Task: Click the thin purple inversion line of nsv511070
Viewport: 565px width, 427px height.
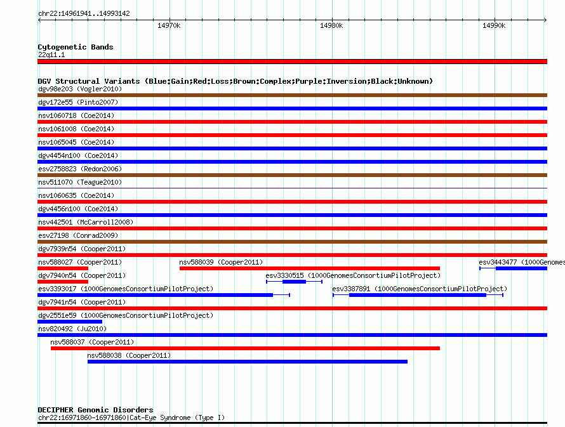Action: point(292,188)
